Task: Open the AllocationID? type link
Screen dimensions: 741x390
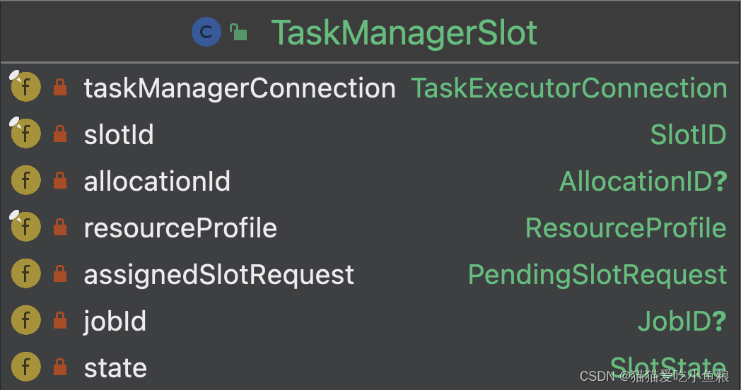Action: (643, 182)
